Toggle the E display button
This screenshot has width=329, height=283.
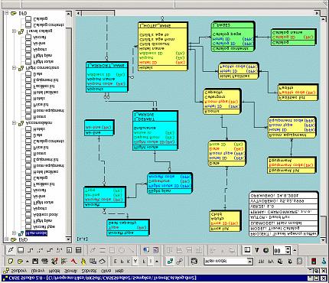coord(115,262)
